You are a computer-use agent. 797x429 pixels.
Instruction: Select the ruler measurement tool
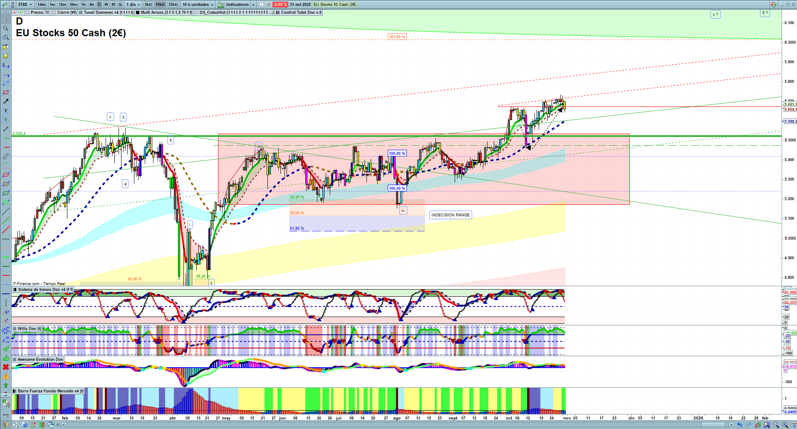[x=6, y=156]
